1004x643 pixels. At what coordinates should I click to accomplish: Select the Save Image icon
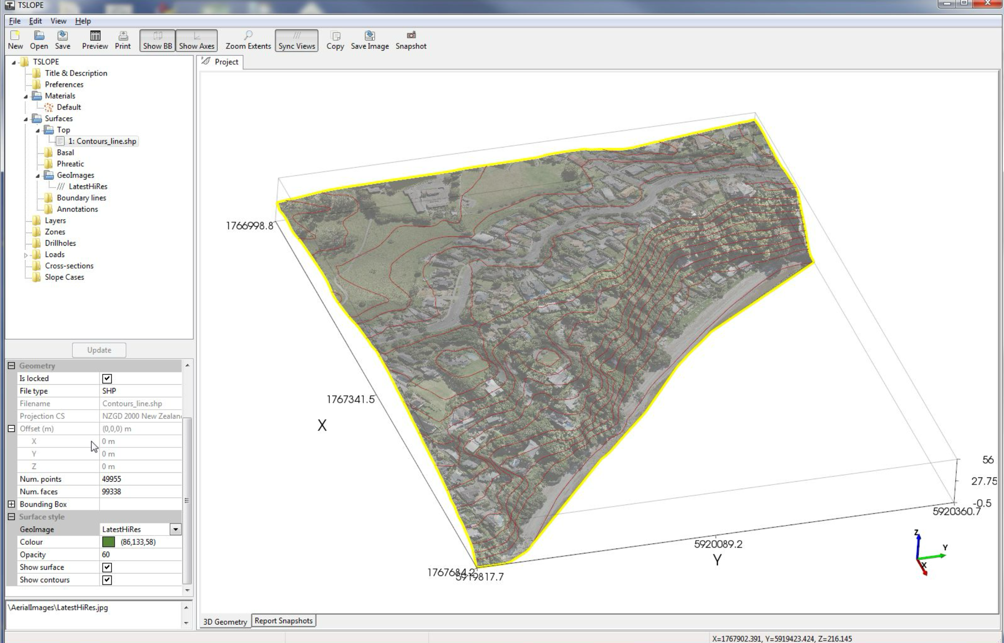point(370,40)
